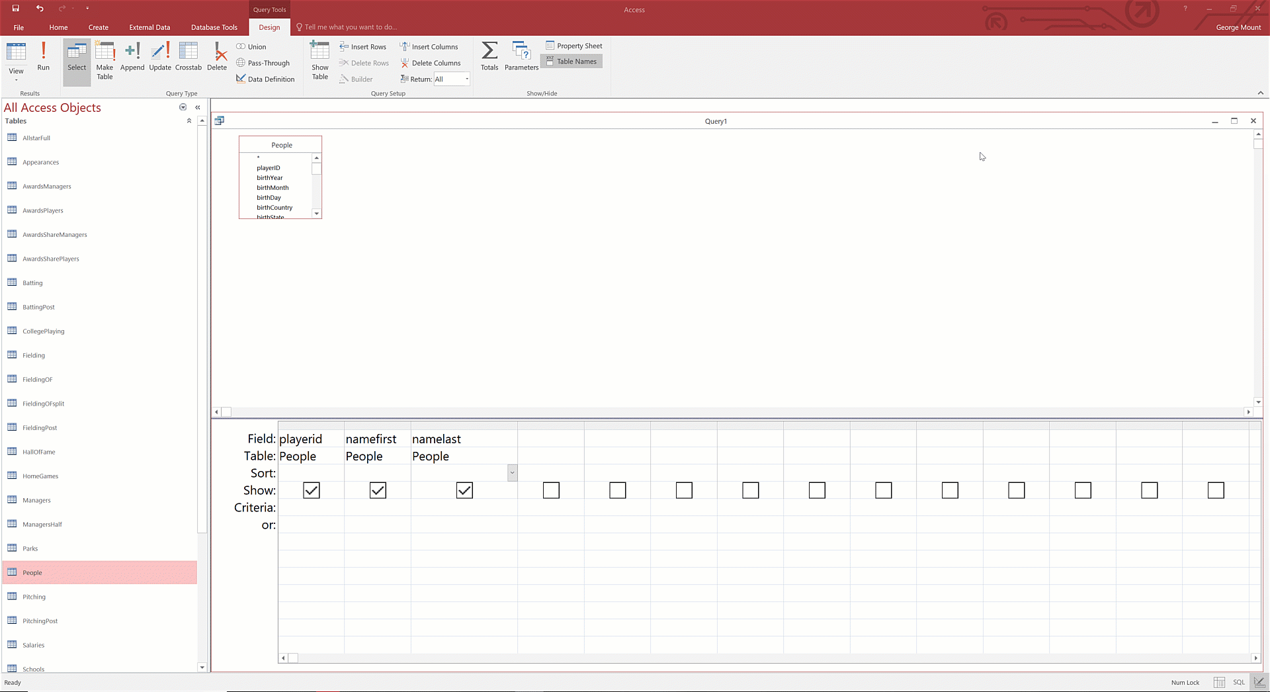Open the Batting table in navigation pane
Screen dimensions: 1270x692
pyautogui.click(x=32, y=283)
